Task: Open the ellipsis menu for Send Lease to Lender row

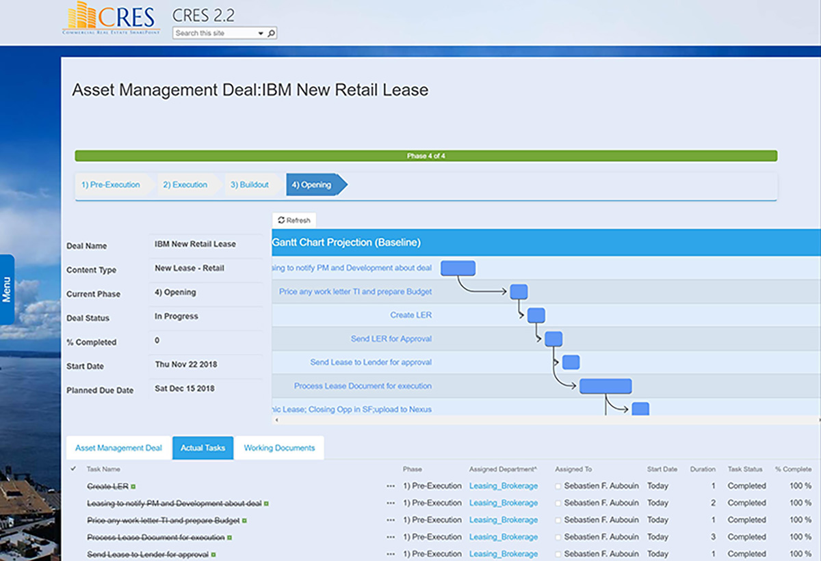Action: [391, 554]
